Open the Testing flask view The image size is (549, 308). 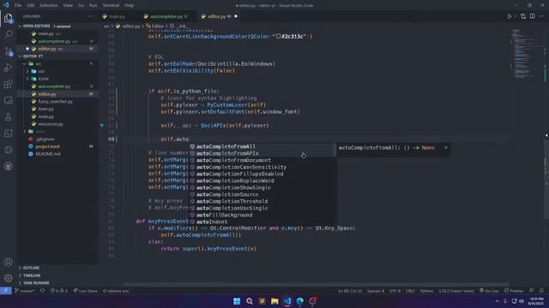pyautogui.click(x=8, y=117)
